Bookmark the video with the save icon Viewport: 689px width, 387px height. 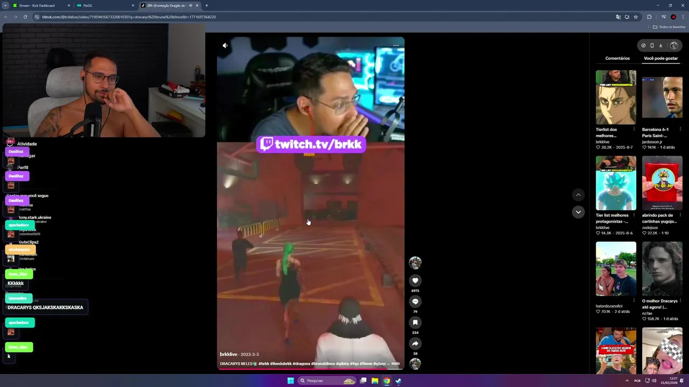(415, 322)
